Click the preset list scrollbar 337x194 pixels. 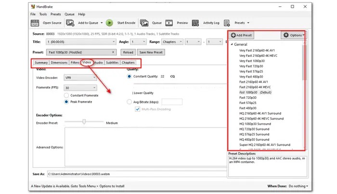pos(304,62)
